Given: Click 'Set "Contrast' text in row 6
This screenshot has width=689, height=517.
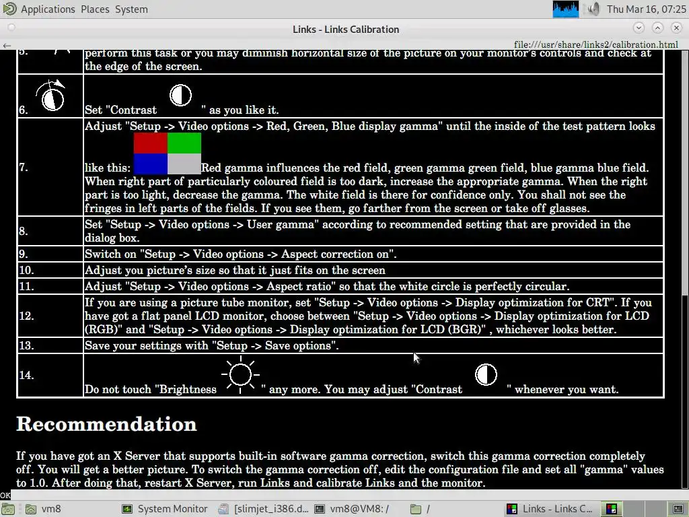Looking at the screenshot, I should [121, 110].
